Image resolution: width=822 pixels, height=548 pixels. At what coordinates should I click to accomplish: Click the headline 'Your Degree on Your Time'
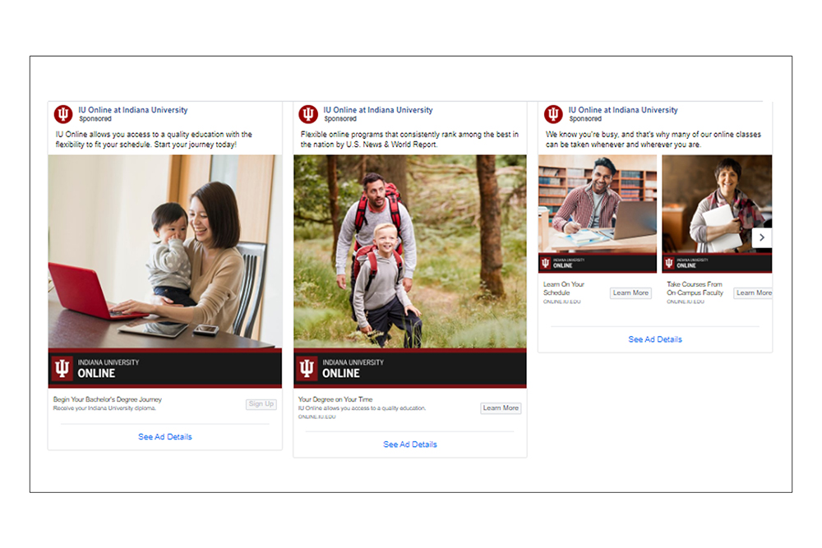point(335,399)
